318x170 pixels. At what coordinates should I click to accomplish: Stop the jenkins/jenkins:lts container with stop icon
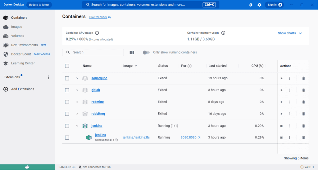(x=281, y=138)
